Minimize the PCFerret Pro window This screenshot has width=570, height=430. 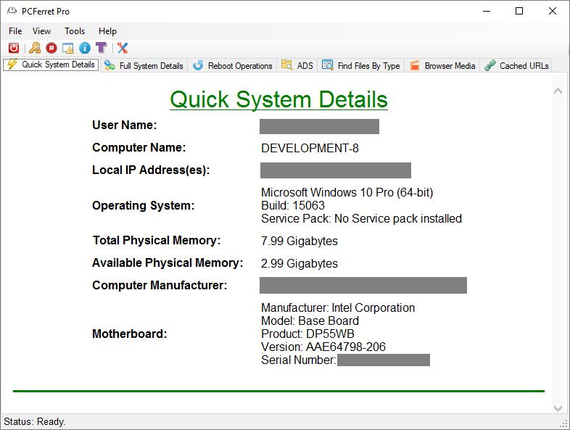click(487, 11)
